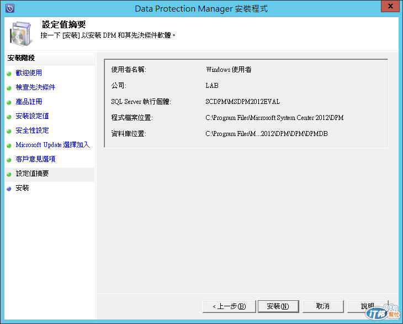Screen dimensions: 403x324
Task: Click the LAB company value
Action: coord(212,86)
